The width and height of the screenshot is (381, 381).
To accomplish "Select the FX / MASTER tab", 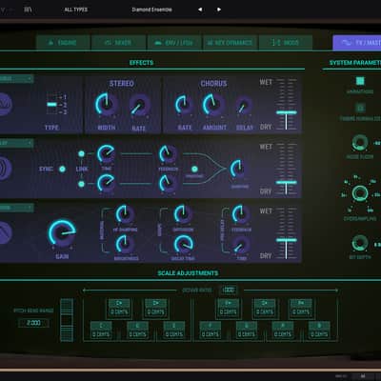I will [x=357, y=43].
